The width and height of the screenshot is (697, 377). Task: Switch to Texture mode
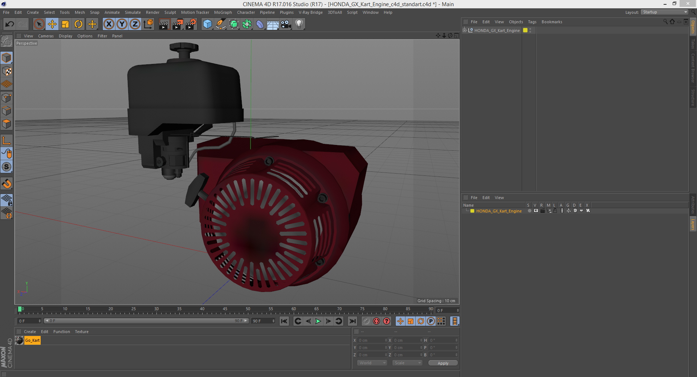(x=7, y=71)
